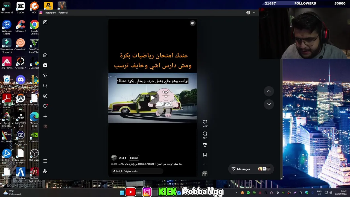This screenshot has width=350, height=197.
Task: Select Elgato Camera Hub shortcut
Action: pyautogui.click(x=21, y=138)
